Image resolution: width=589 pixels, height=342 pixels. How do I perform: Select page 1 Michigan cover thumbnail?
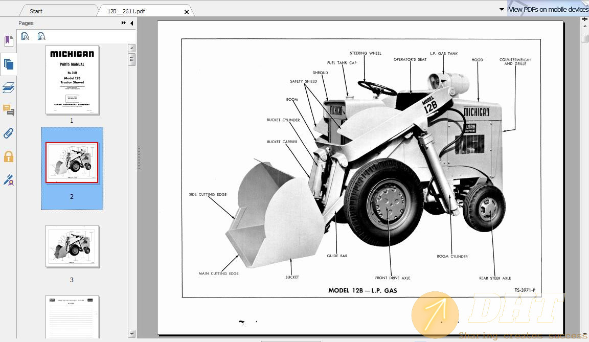[x=72, y=80]
